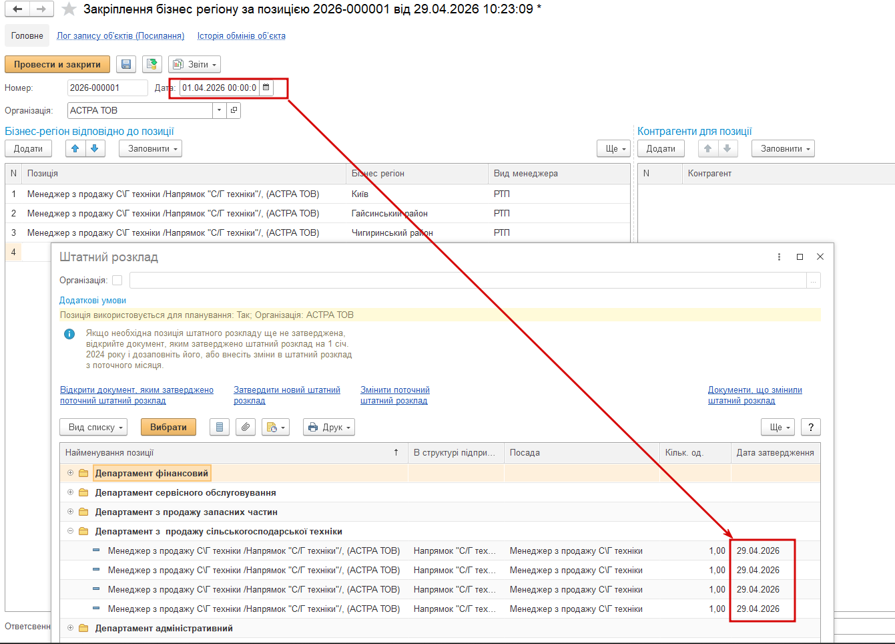This screenshot has height=644, width=895.
Task: Open the create-based-on icon dropdown
Action: click(275, 427)
